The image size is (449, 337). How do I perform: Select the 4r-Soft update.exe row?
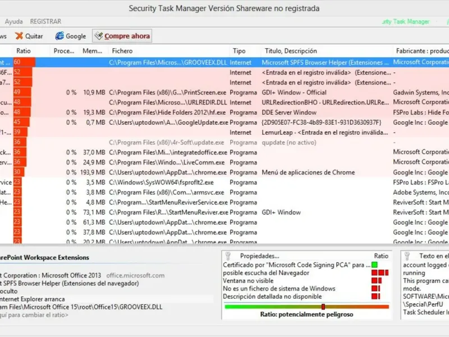pos(224,143)
